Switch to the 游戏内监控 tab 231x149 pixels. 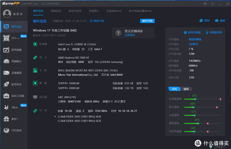coord(75,11)
